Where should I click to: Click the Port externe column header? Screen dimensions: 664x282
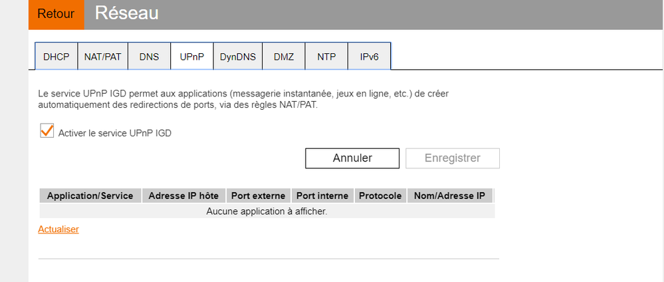[x=259, y=196]
